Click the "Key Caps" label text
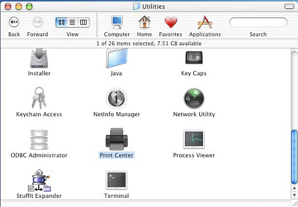Image resolution: width=298 pixels, height=207 pixels. [194, 73]
